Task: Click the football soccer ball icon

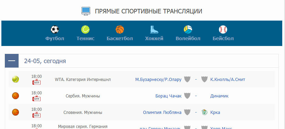Action: 55,30
